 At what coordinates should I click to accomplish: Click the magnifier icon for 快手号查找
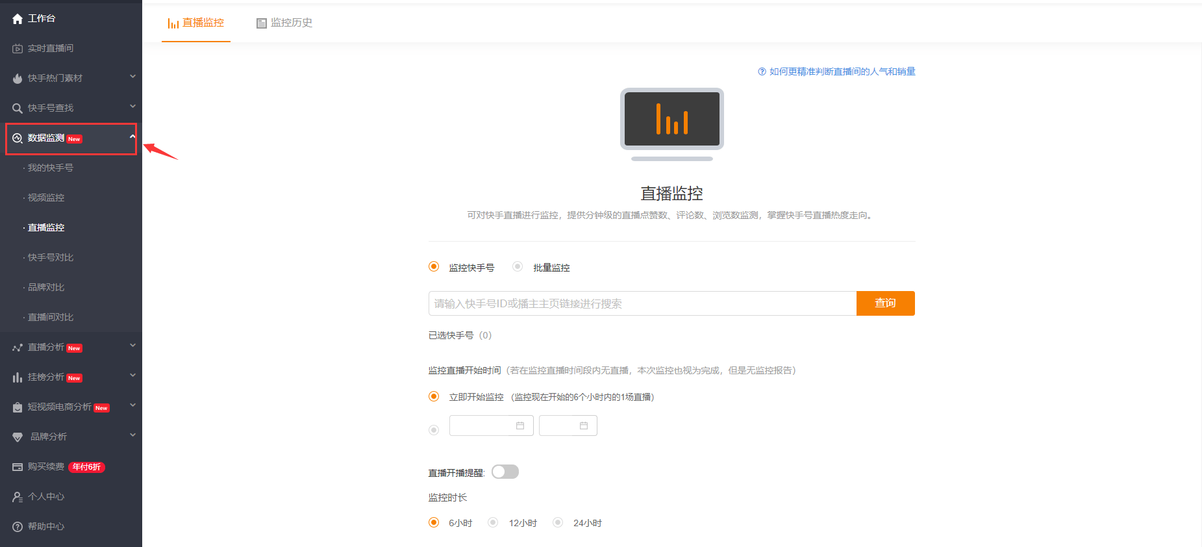(18, 108)
